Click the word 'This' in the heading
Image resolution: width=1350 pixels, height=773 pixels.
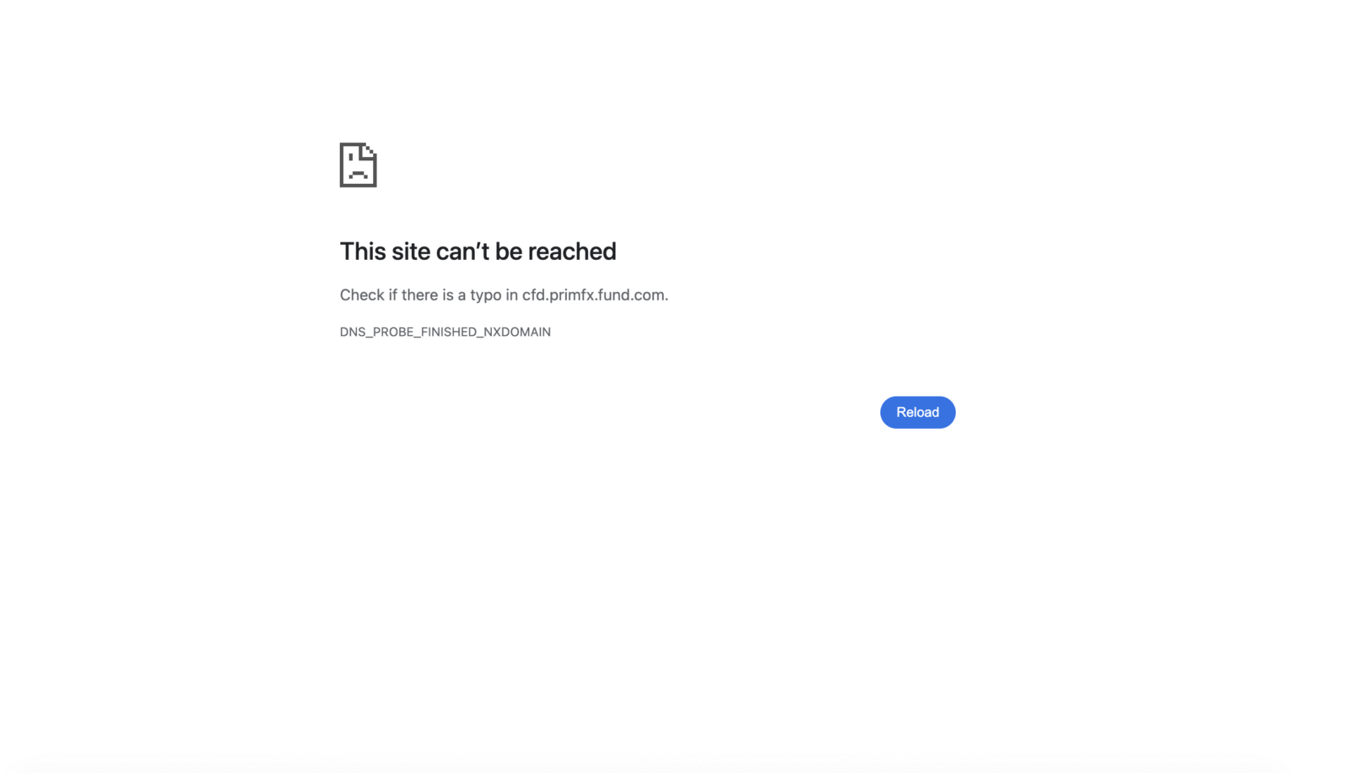[363, 251]
